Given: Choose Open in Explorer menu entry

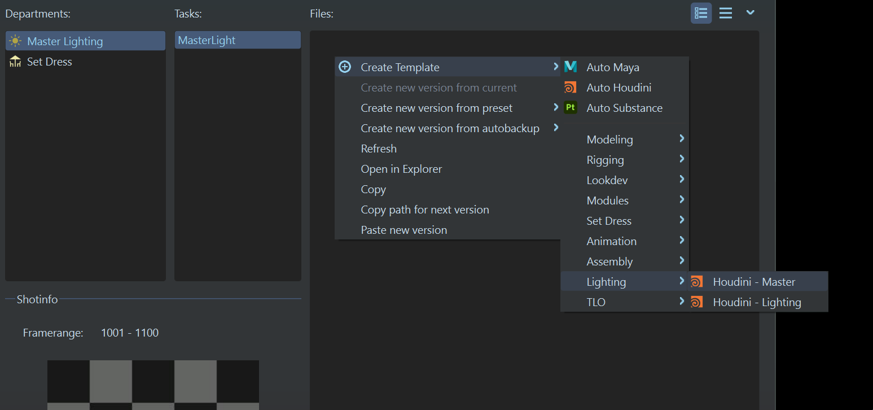Looking at the screenshot, I should point(401,169).
